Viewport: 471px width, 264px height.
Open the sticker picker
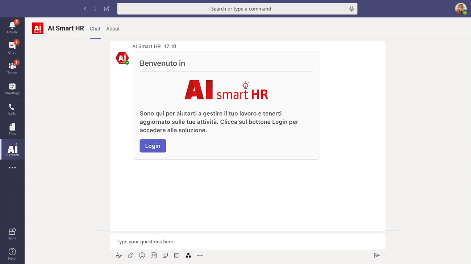(x=165, y=255)
